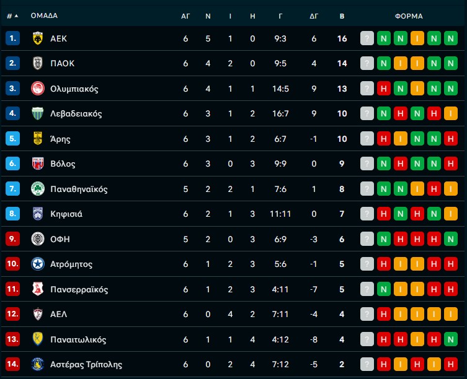Click the ΟΦΗ team name
The height and width of the screenshot is (379, 467).
point(60,239)
